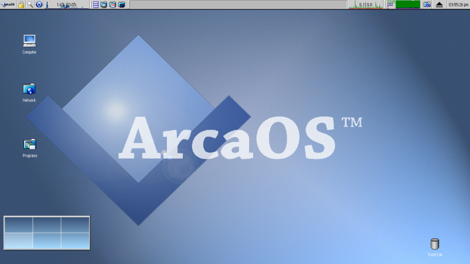Switch to bottom-middle virtual desktop pager cell
The image size is (470, 264).
[47, 240]
